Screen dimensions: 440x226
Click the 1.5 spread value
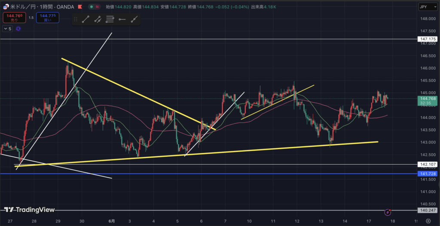pyautogui.click(x=31, y=18)
